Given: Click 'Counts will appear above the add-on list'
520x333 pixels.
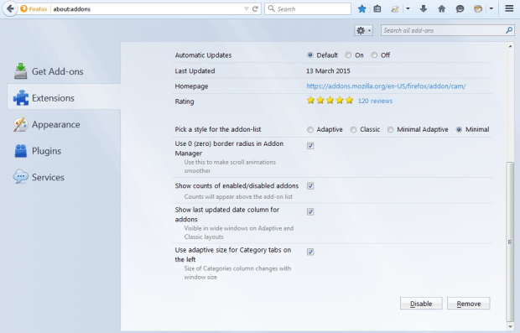Looking at the screenshot, I should [238, 196].
